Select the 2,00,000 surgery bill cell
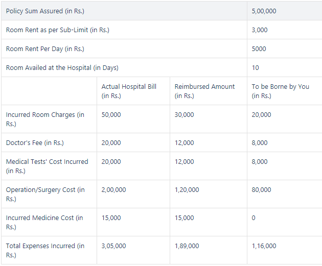Screen dimensions: 322x266 coord(113,190)
